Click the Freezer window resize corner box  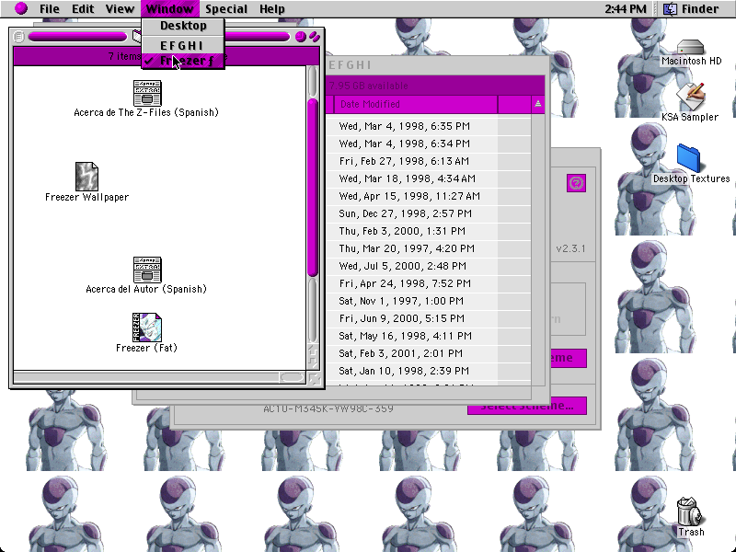pos(315,378)
